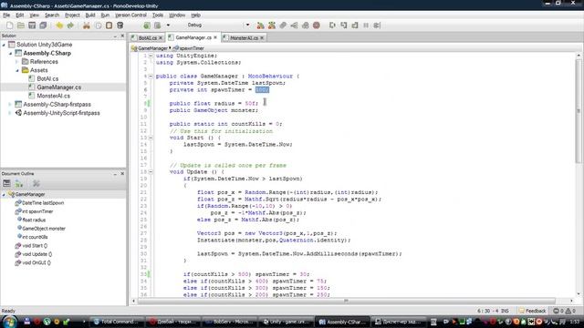This screenshot has width=584, height=328.
Task: Click the Document Outline sort icon
Action: tap(19, 183)
